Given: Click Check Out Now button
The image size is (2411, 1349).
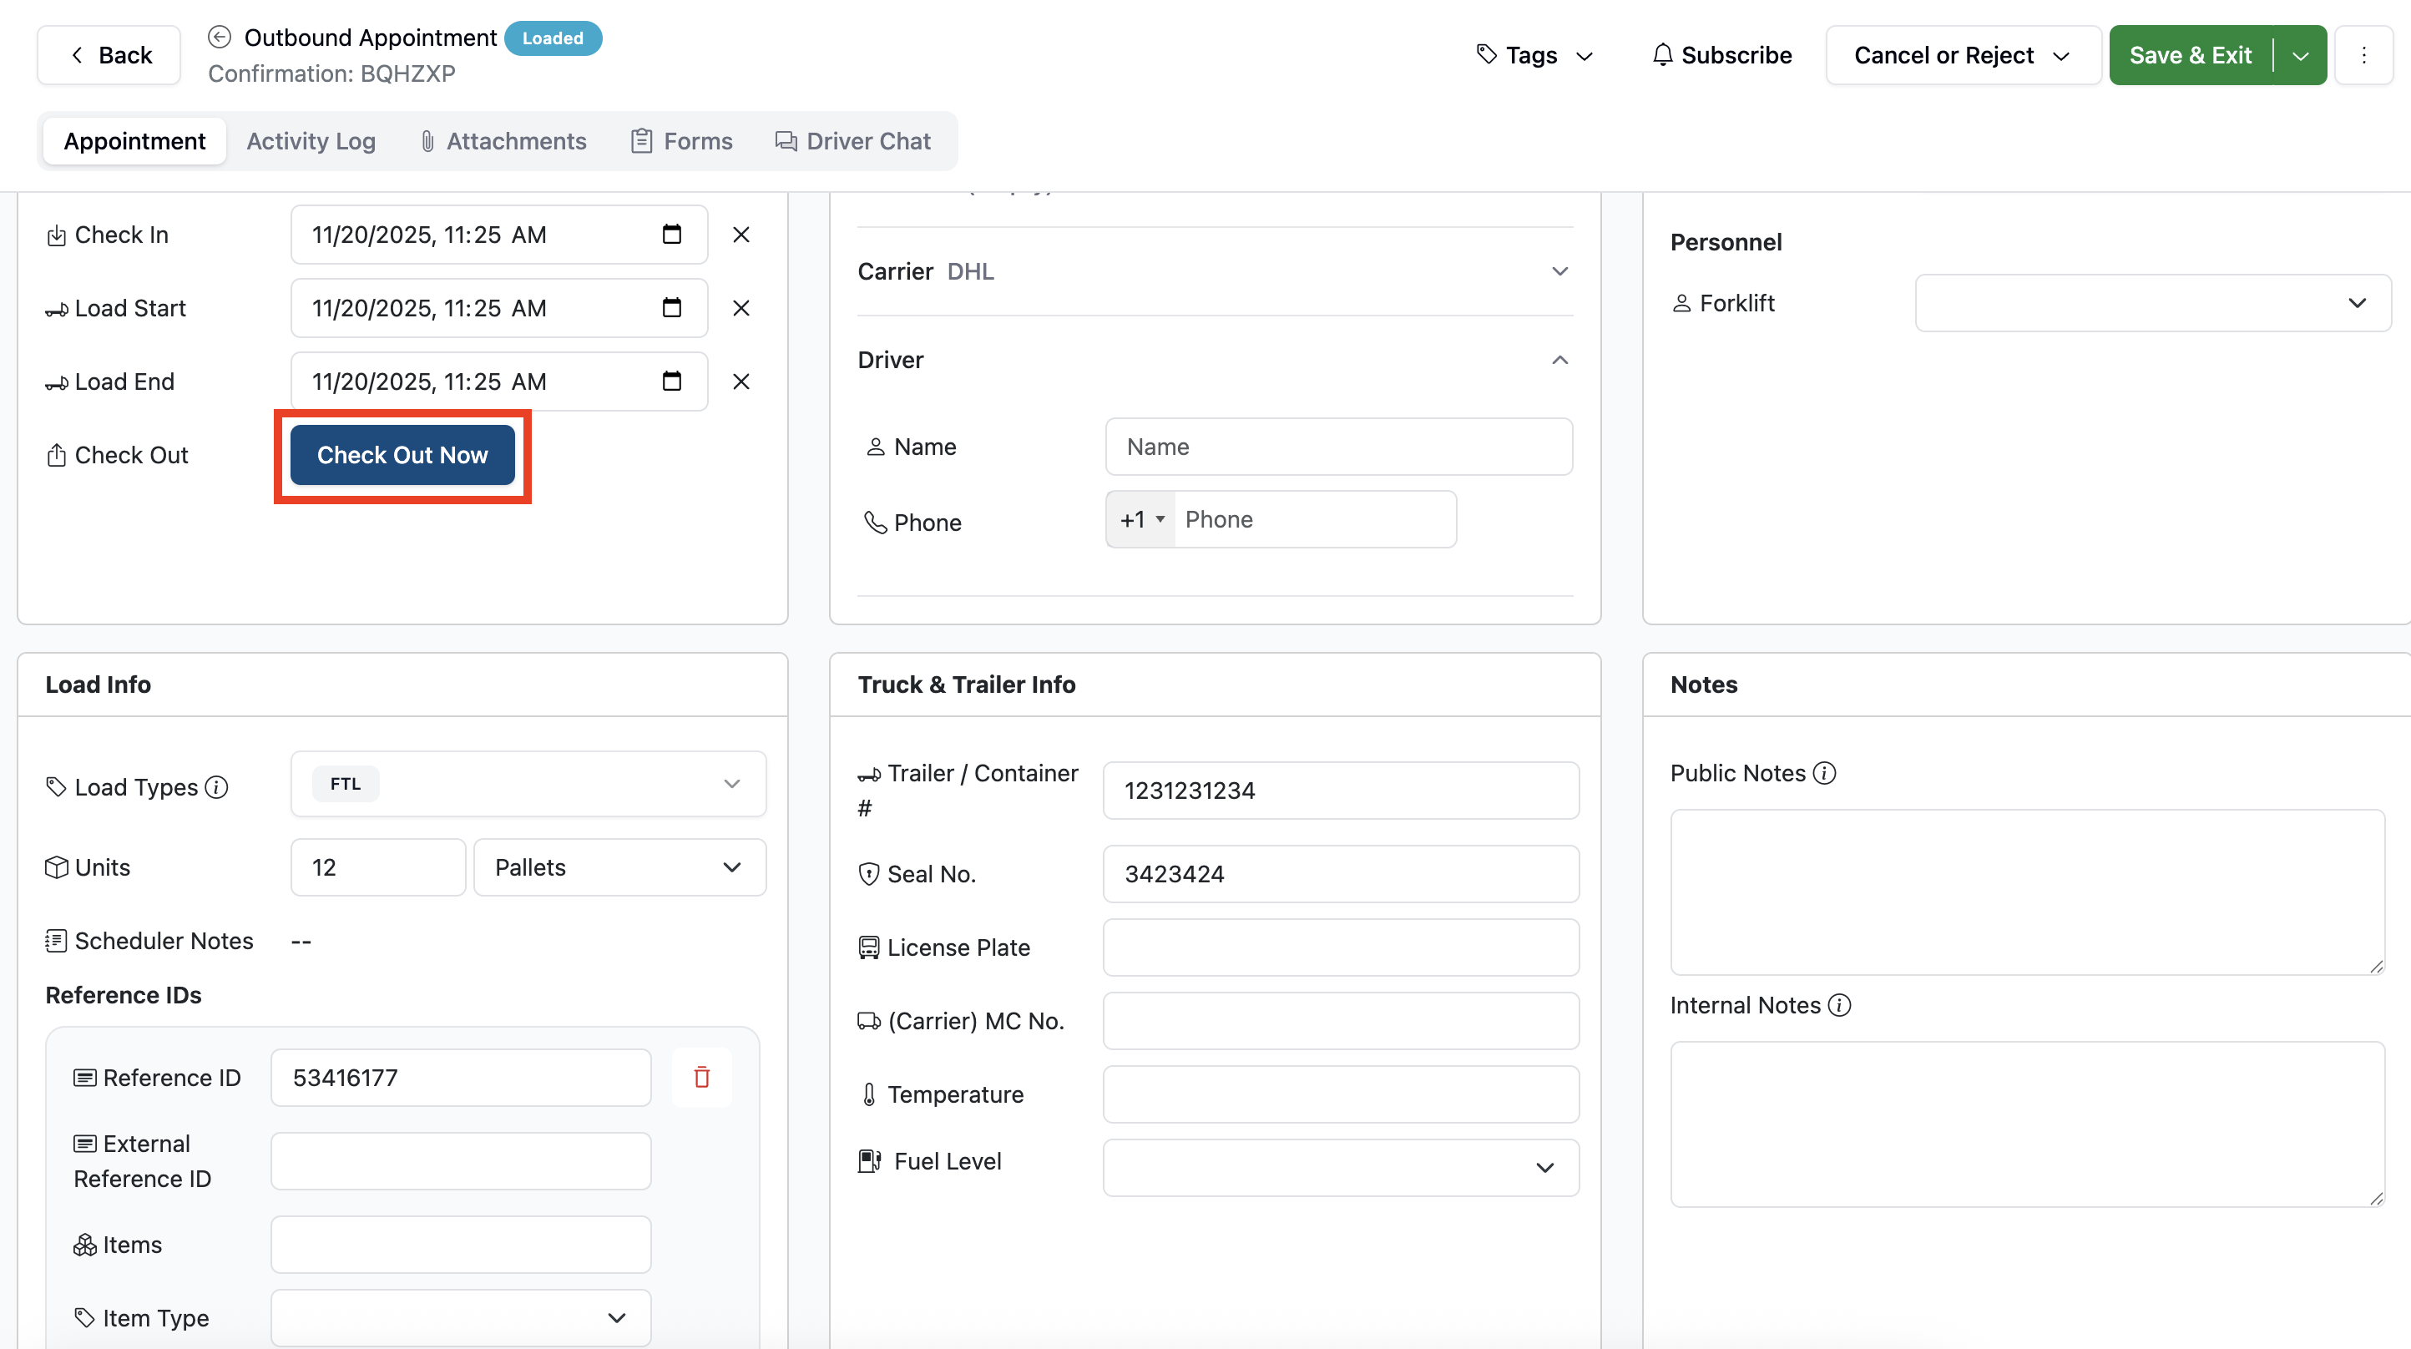Looking at the screenshot, I should [402, 455].
